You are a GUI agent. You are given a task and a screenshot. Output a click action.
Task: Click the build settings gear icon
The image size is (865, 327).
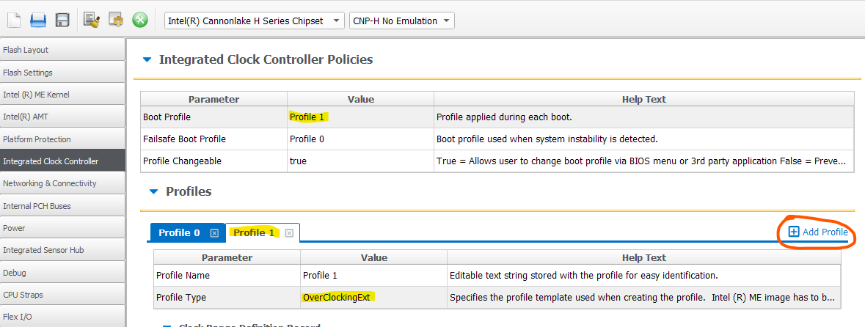click(x=115, y=21)
